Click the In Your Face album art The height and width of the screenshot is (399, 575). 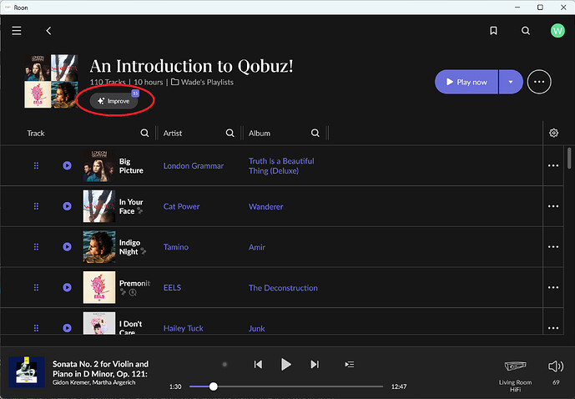[99, 206]
